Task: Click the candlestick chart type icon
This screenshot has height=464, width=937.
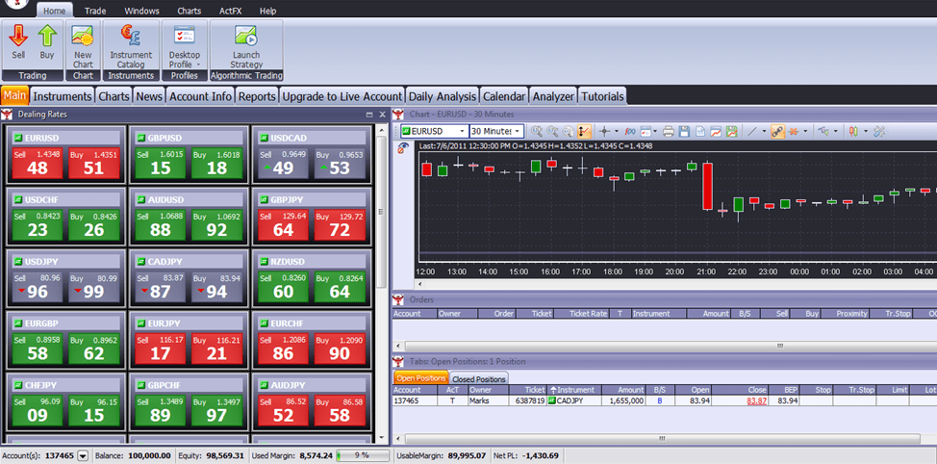Action: 853,132
